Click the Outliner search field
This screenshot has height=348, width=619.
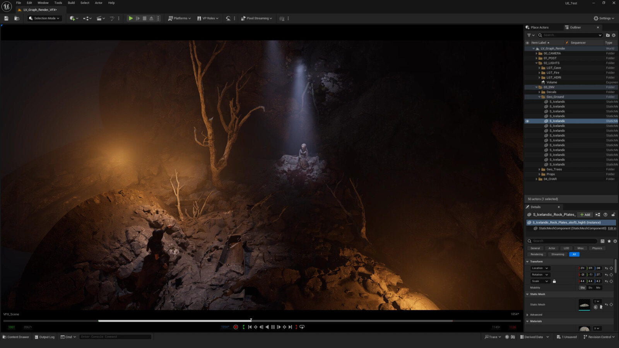point(570,35)
